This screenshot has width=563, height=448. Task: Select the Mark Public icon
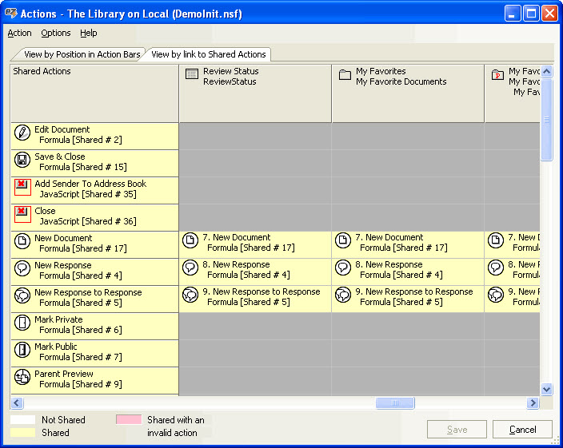tap(22, 351)
